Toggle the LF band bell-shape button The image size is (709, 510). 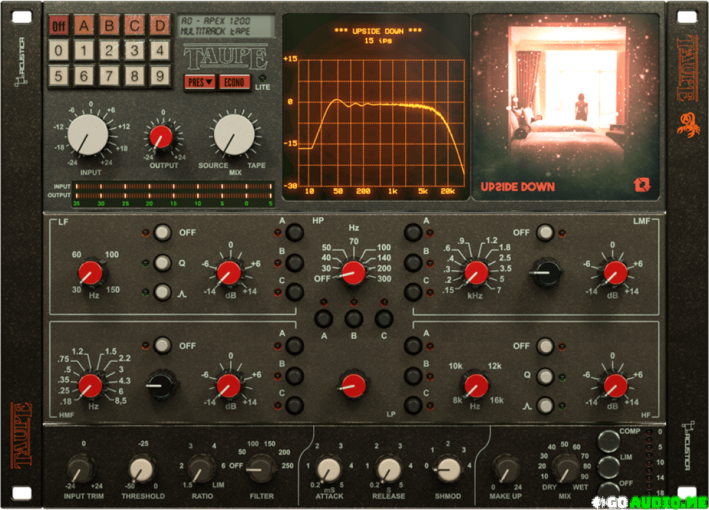(162, 292)
